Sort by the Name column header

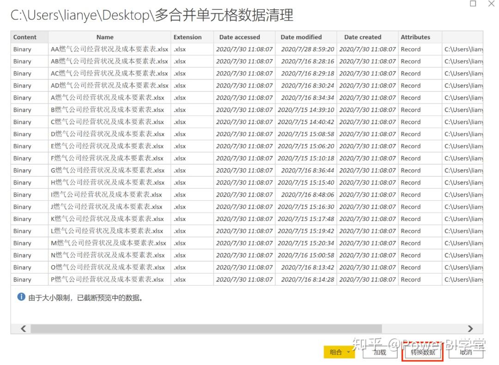(x=104, y=37)
